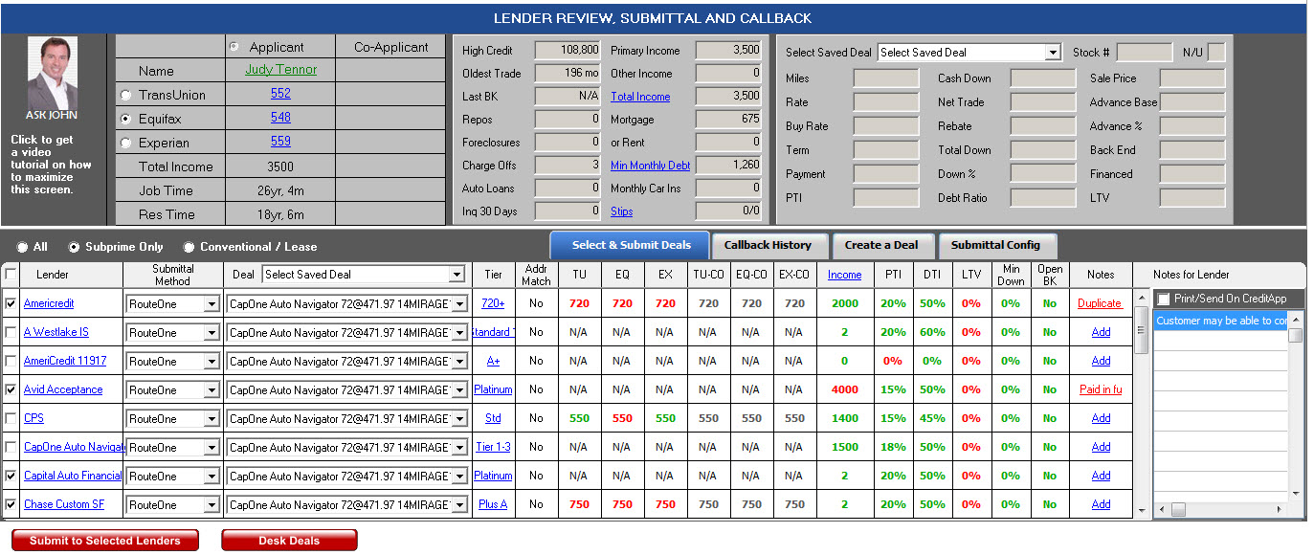Select the TransUnion radio button
1314x555 pixels.
coord(125,95)
